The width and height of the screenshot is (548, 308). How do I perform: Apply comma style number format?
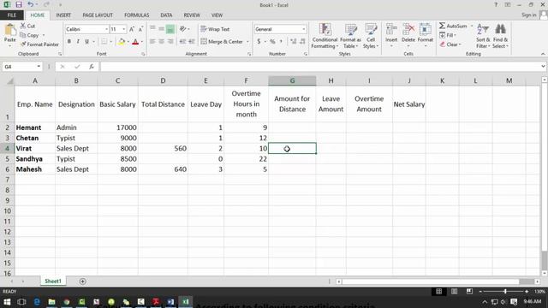click(281, 42)
